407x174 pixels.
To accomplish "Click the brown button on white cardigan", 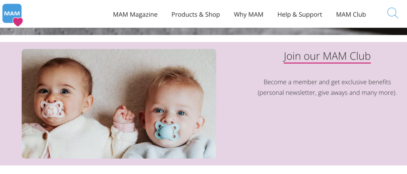I will point(45,135).
